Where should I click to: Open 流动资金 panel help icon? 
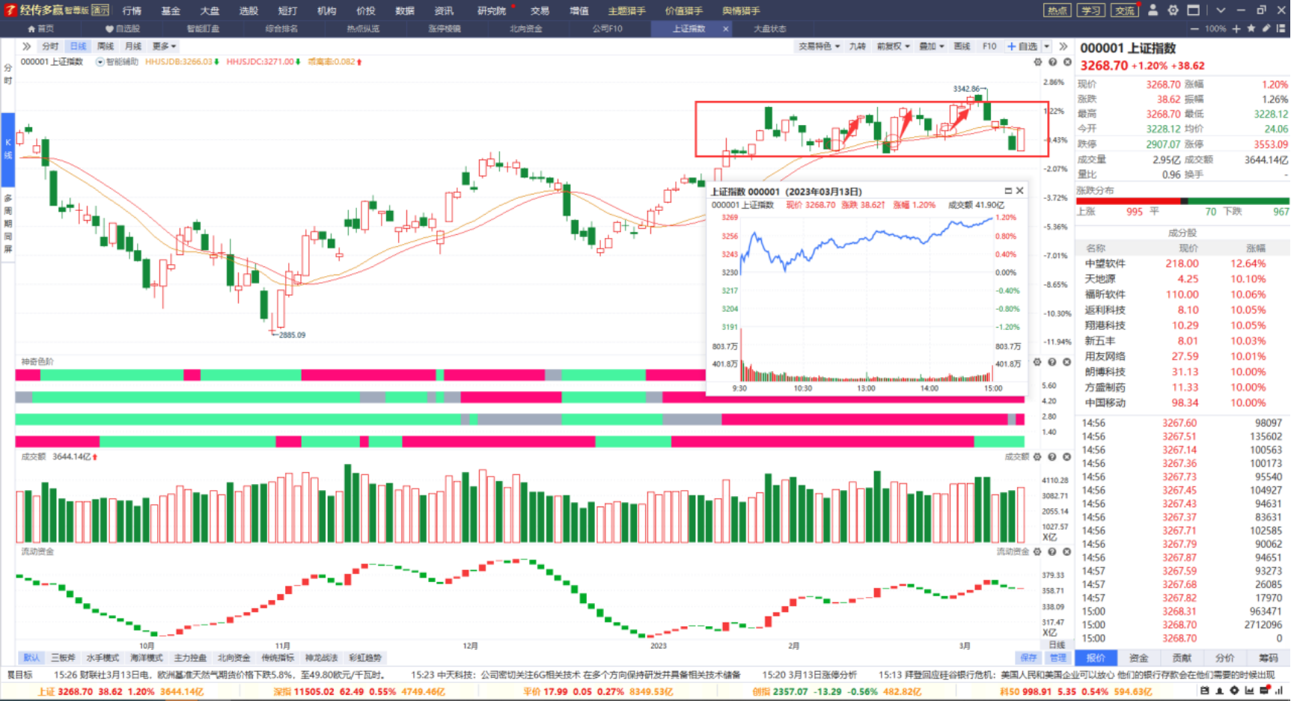point(1052,551)
